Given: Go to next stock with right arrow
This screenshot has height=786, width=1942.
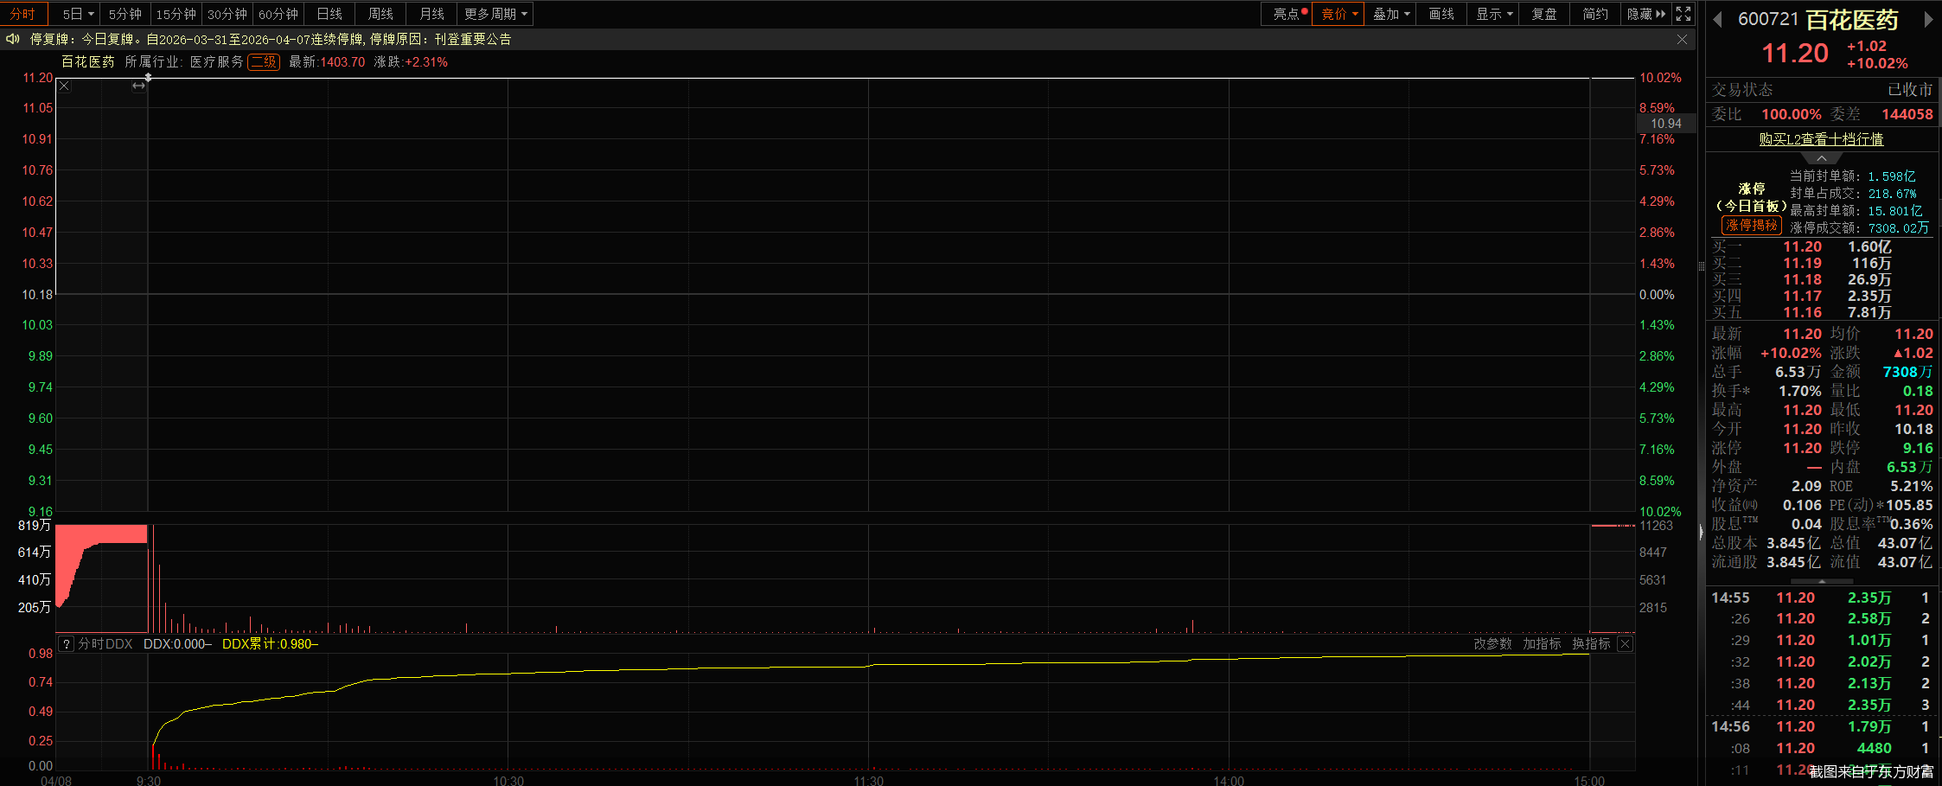Looking at the screenshot, I should tap(1927, 20).
